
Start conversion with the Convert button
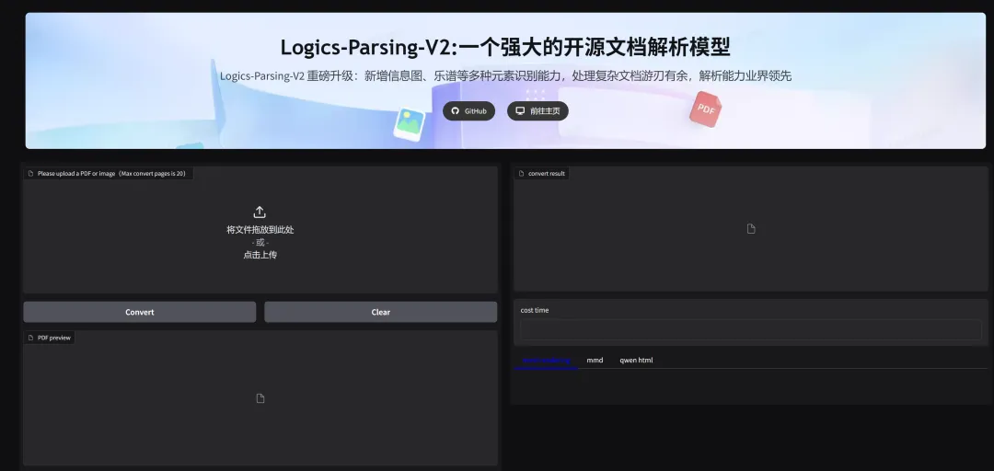click(140, 312)
